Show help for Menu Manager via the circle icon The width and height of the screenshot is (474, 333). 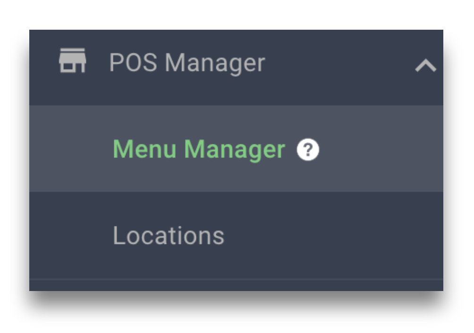coord(308,150)
